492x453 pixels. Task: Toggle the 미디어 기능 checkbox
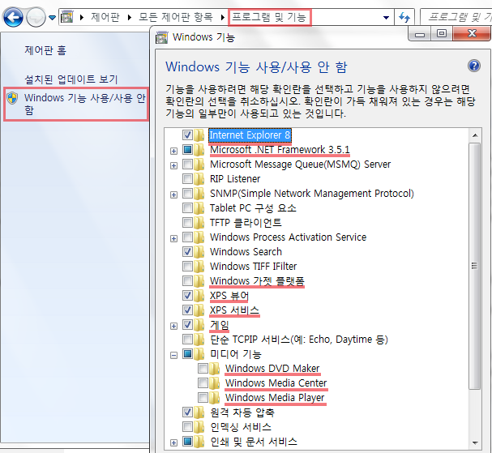pos(187,354)
